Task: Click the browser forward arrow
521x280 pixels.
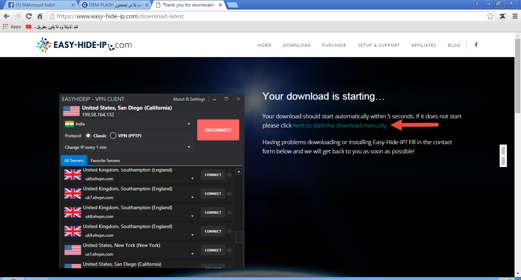Action: 18,16
